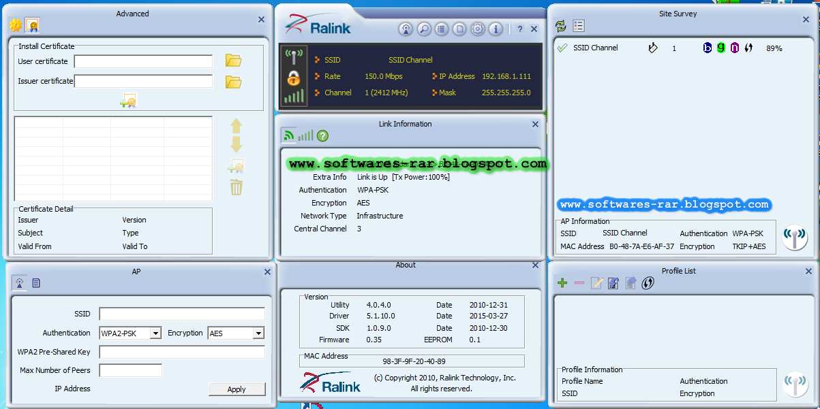Click the Driver version 5.1.10.0 value

(x=381, y=316)
